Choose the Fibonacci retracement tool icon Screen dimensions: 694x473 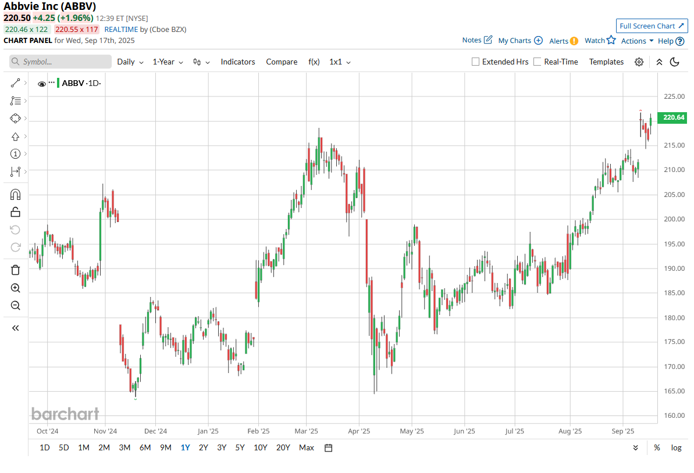(16, 101)
